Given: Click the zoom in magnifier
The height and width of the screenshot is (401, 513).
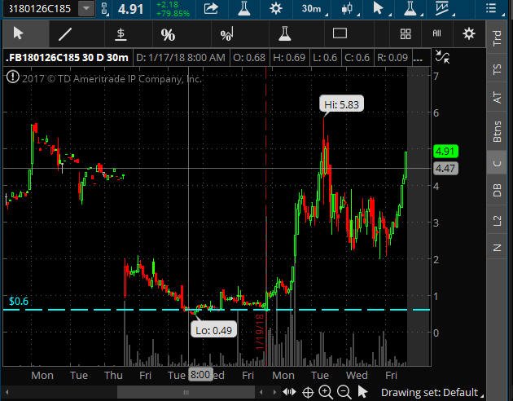Looking at the screenshot, I should (326, 391).
